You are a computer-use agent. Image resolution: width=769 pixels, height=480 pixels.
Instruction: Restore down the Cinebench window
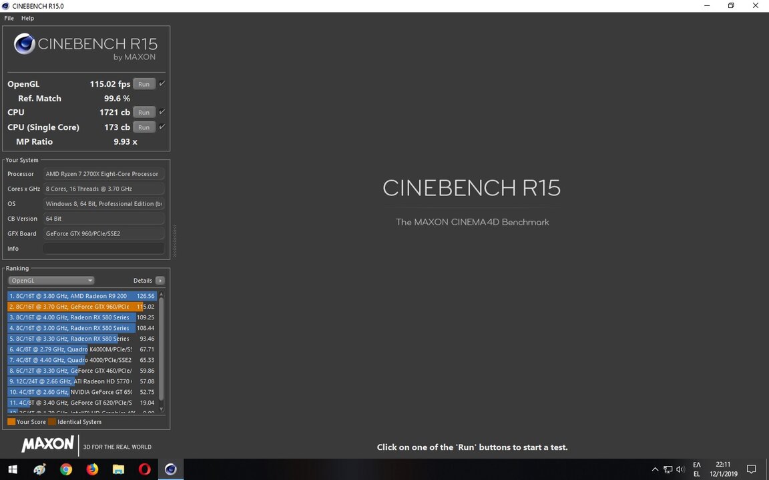[x=731, y=6]
